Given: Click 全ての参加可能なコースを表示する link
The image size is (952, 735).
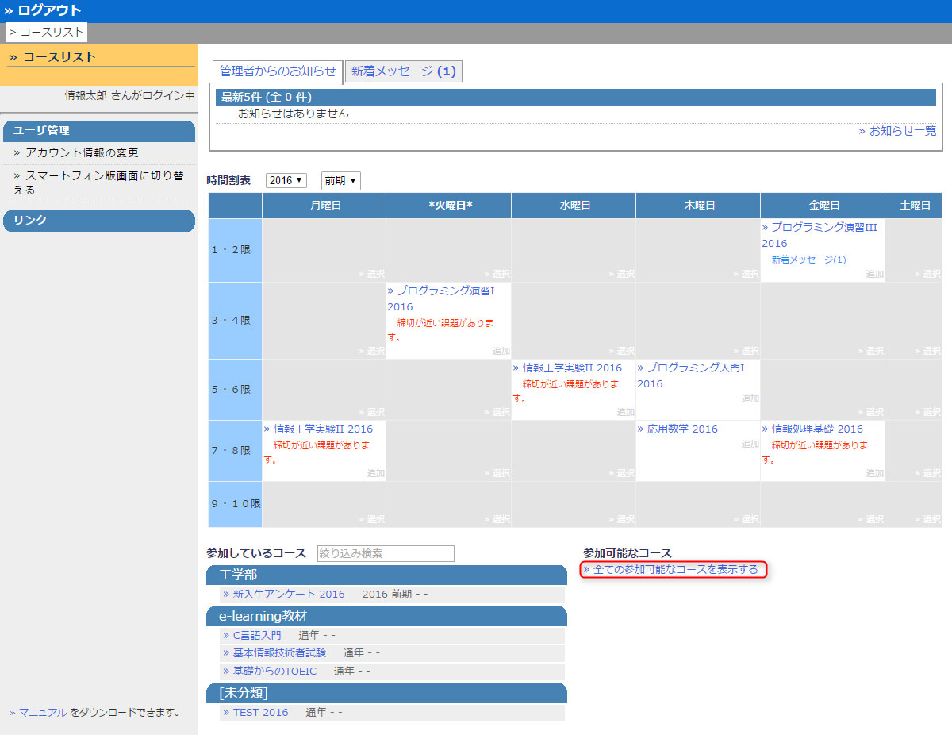Looking at the screenshot, I should click(x=675, y=570).
